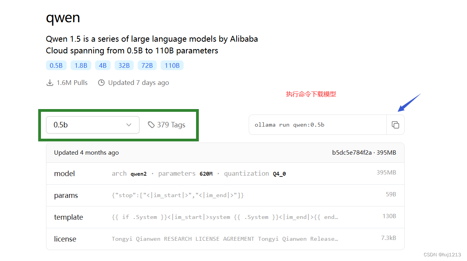The height and width of the screenshot is (261, 467).
Task: Click the copy command icon
Action: pos(395,125)
